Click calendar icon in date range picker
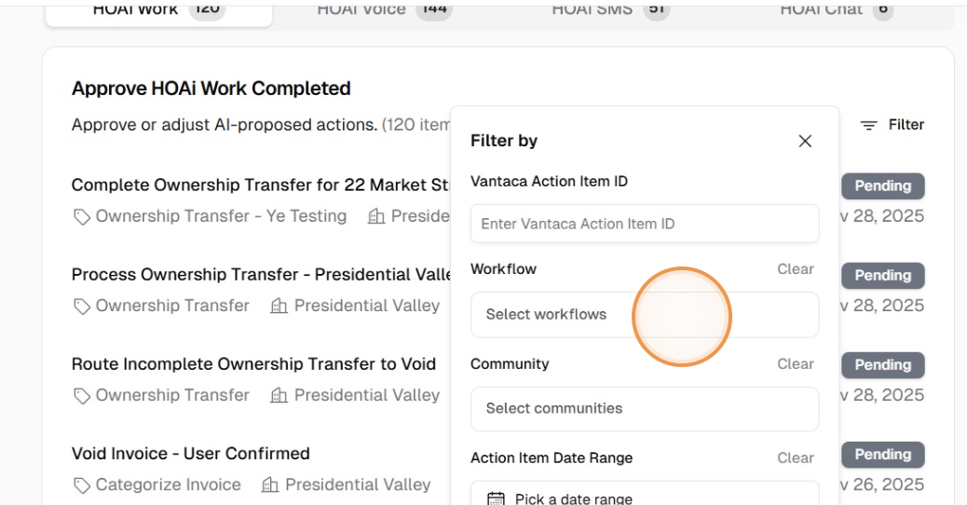 click(497, 499)
